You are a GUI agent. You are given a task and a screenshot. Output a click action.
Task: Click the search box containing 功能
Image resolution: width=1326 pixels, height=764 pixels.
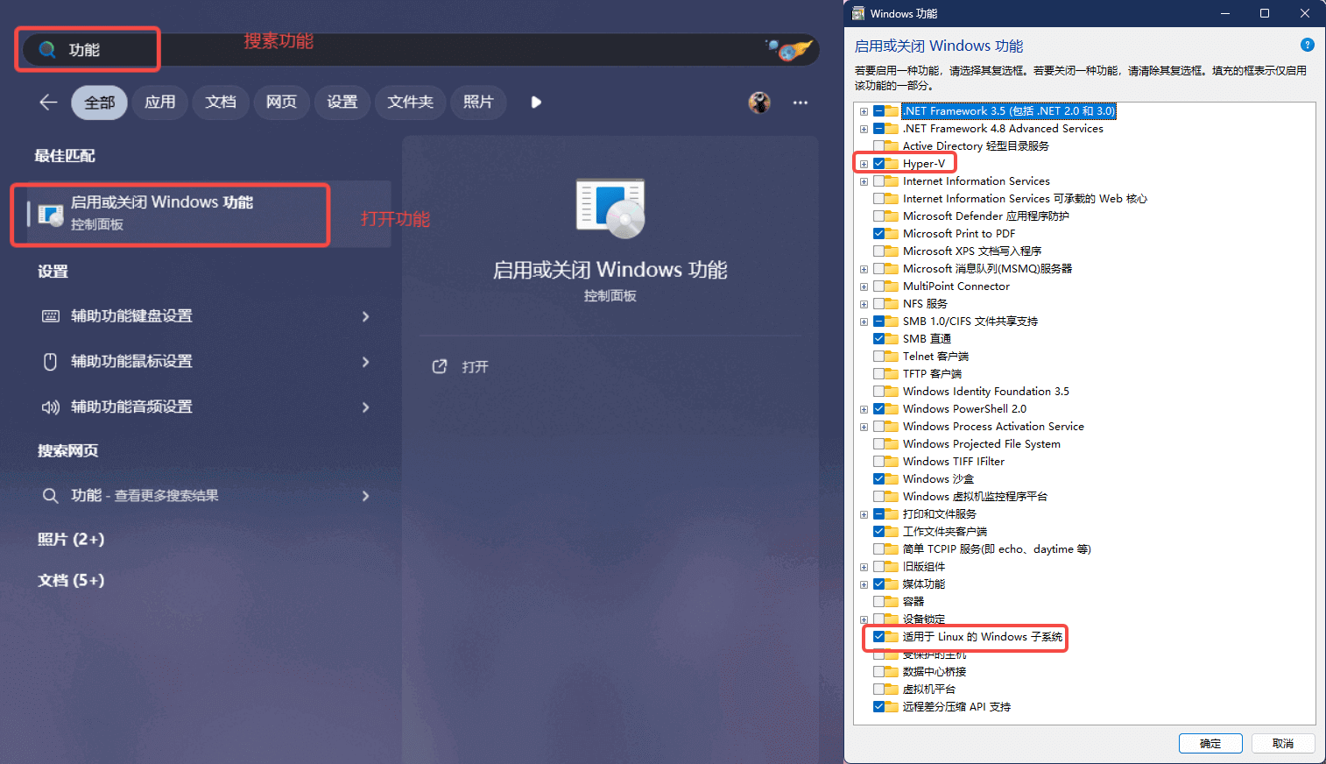[420, 50]
